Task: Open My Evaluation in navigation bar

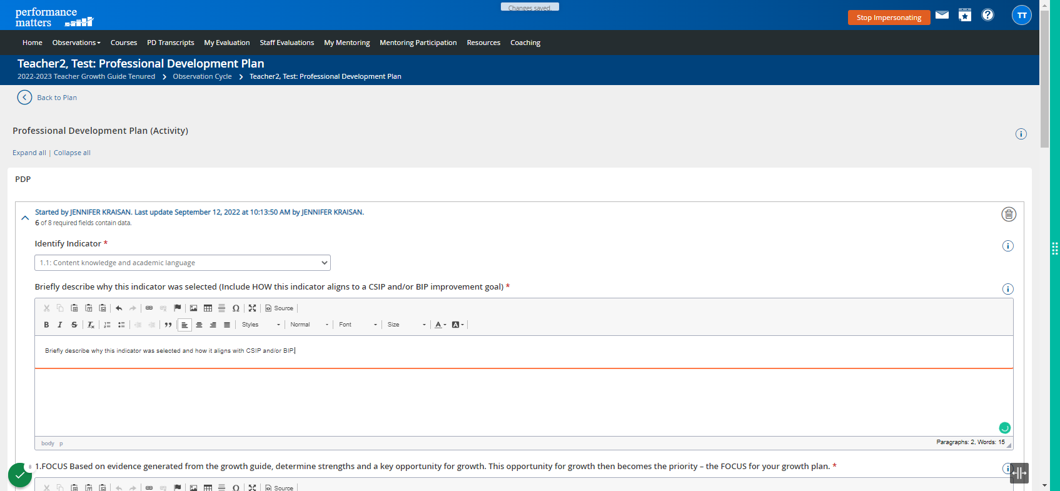Action: pos(227,43)
